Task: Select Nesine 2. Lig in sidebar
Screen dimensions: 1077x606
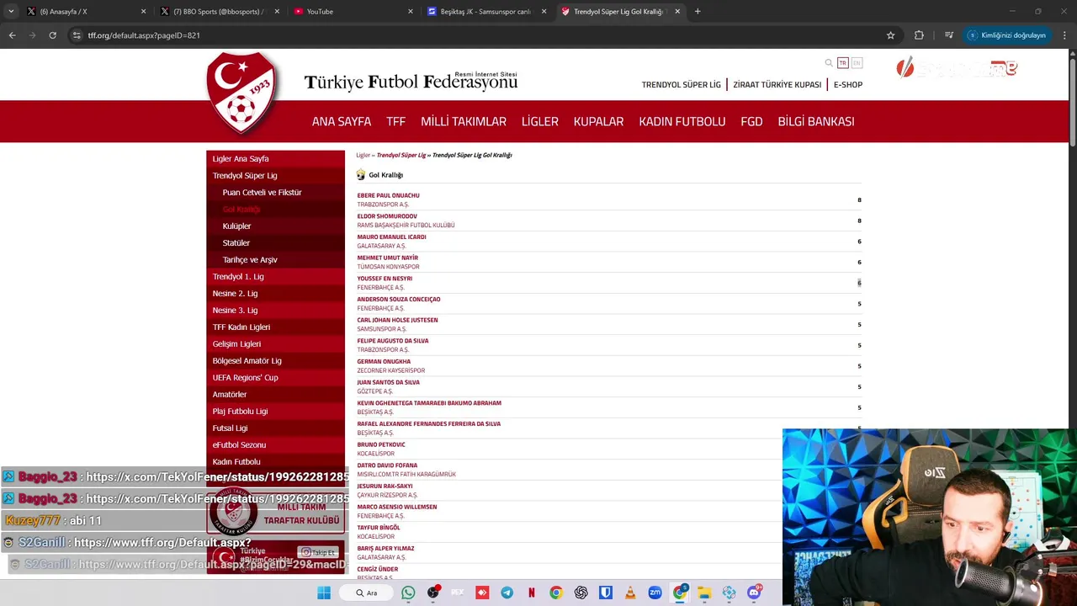Action: pos(275,294)
